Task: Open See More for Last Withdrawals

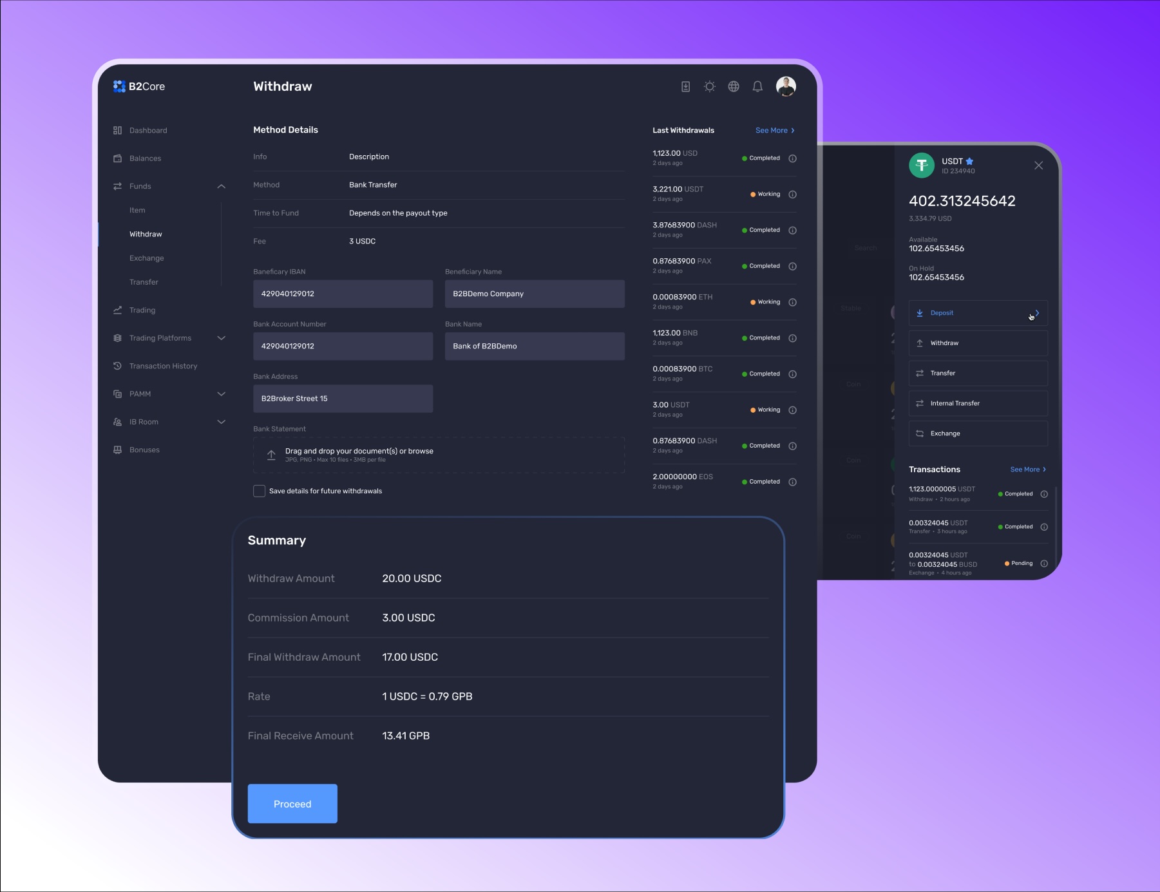Action: pyautogui.click(x=774, y=130)
